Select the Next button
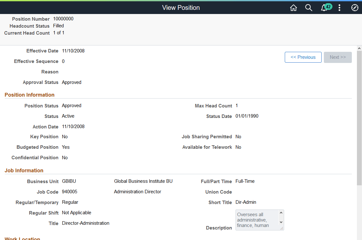The width and height of the screenshot is (362, 240). pyautogui.click(x=338, y=57)
